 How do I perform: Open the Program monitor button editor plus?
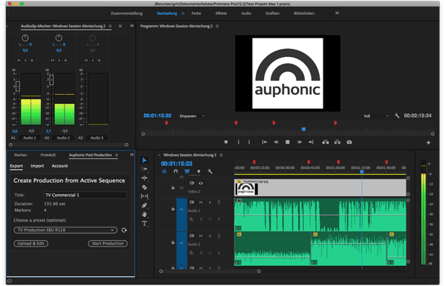tap(428, 142)
